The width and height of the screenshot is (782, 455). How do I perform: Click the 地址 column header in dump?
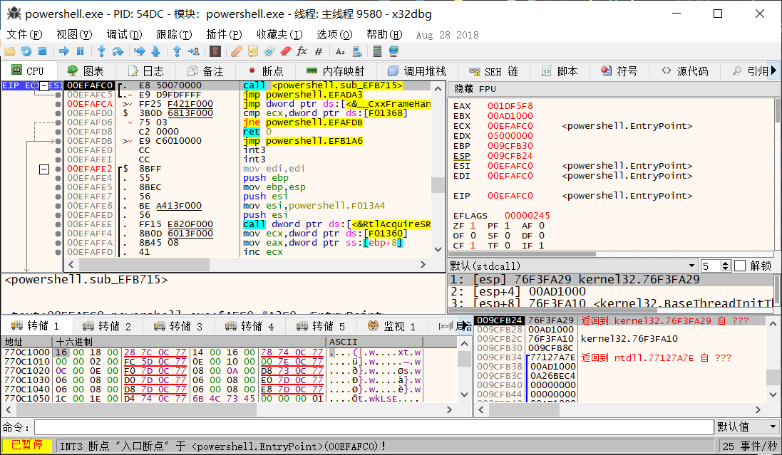pyautogui.click(x=27, y=342)
